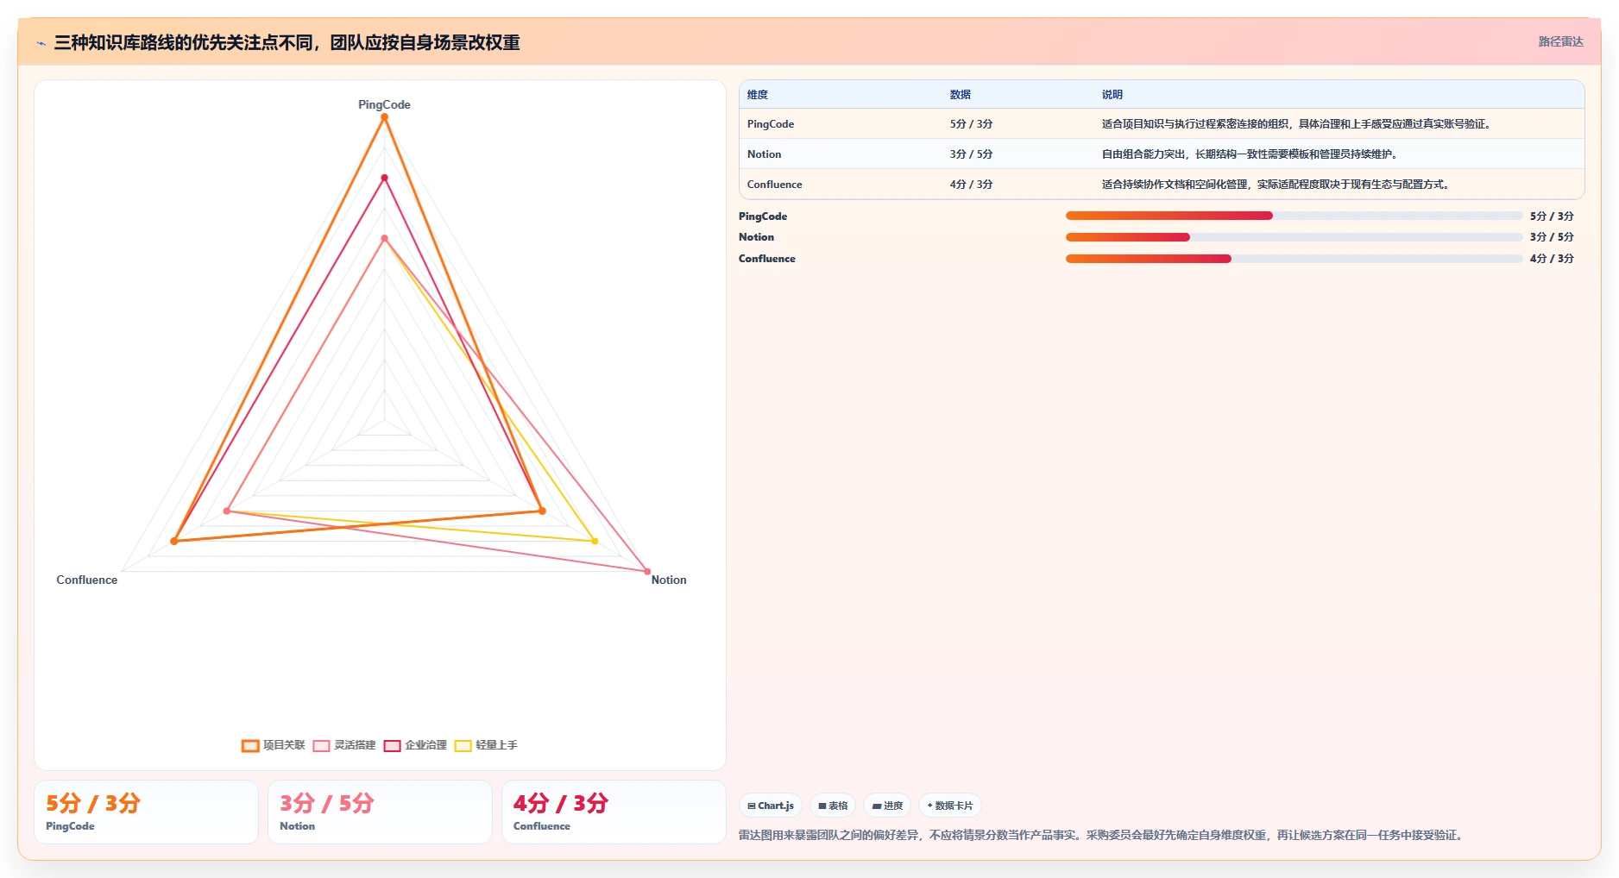The height and width of the screenshot is (878, 1619).
Task: Click the 表格 tag icon
Action: click(x=822, y=806)
